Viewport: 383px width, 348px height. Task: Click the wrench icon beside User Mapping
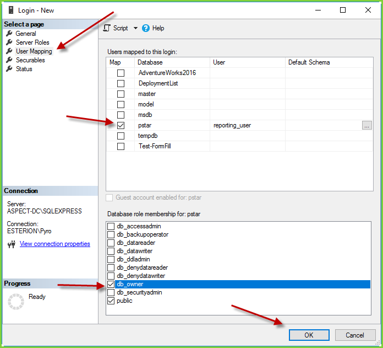click(9, 51)
